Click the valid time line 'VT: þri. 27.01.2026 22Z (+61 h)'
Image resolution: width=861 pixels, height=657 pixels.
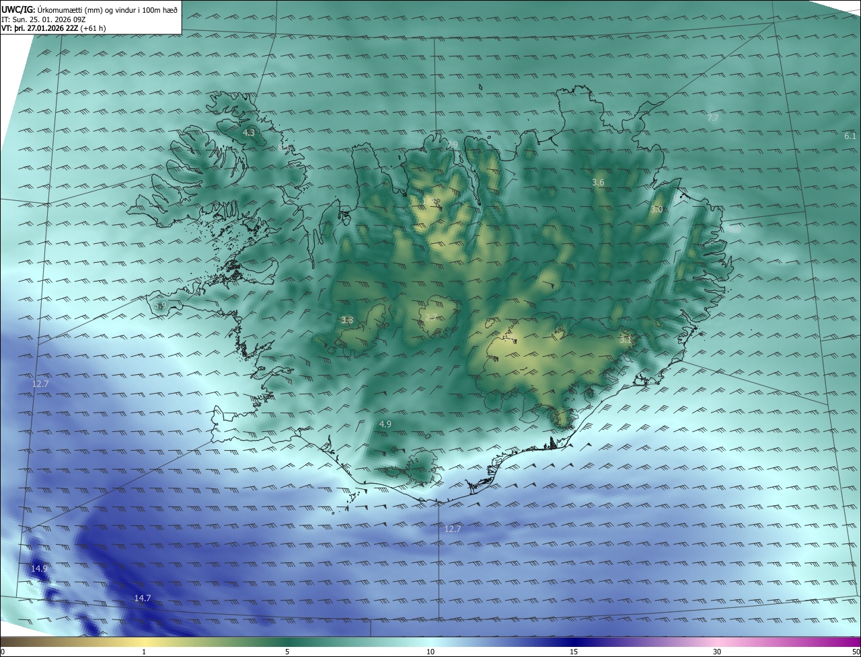54,28
